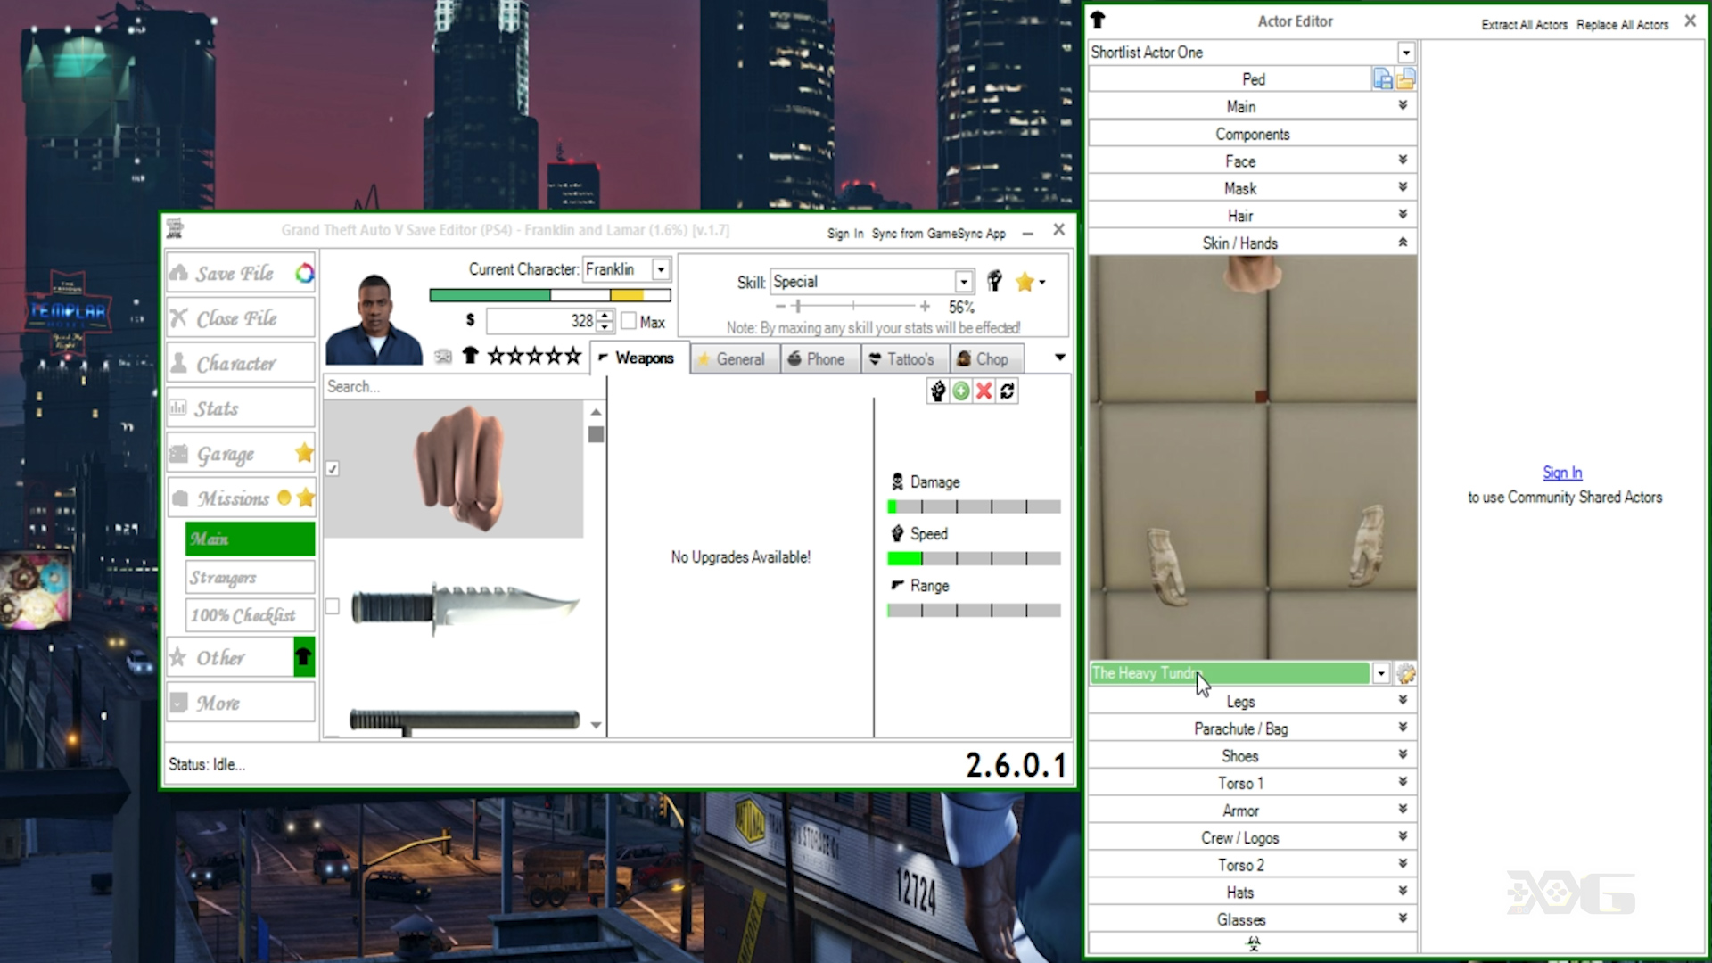
Task: Open the tabs overflow dropdown arrow
Action: point(1060,358)
